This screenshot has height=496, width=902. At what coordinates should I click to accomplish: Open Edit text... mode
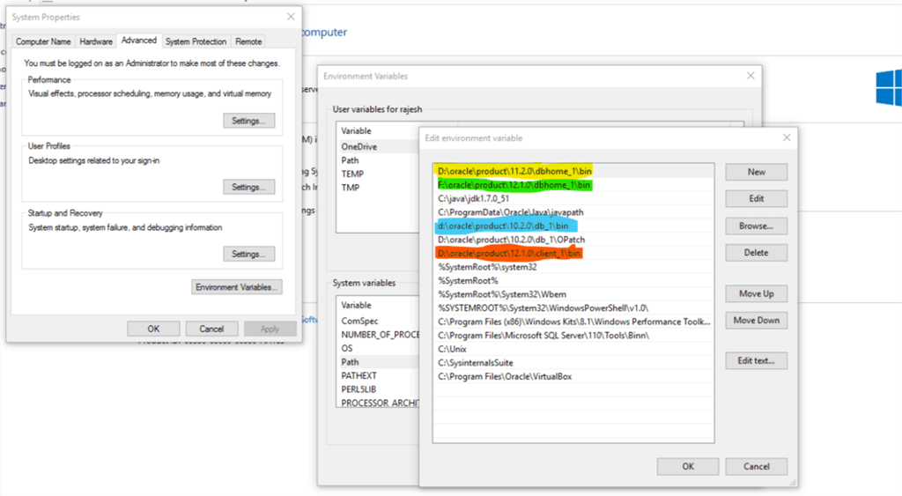click(756, 361)
